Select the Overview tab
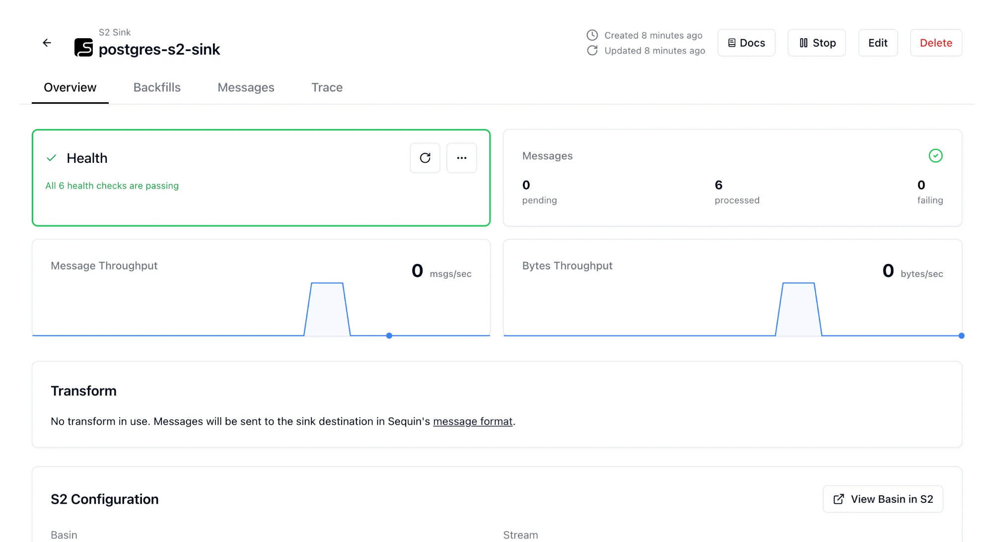993x542 pixels. pos(70,87)
